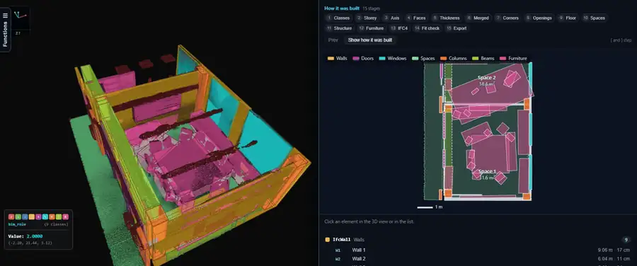The image size is (637, 266).
Task: Click Show how it was built
Action: [x=370, y=40]
